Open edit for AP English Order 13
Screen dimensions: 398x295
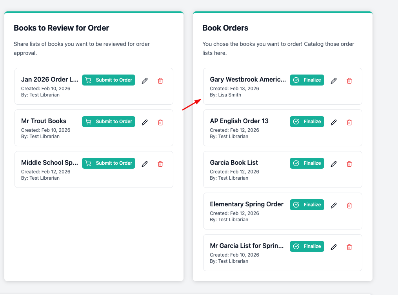pyautogui.click(x=334, y=122)
